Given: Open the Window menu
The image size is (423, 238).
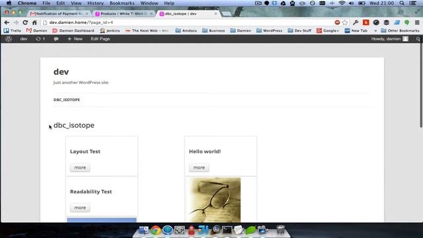Looking at the screenshot, I should pyautogui.click(x=149, y=3).
